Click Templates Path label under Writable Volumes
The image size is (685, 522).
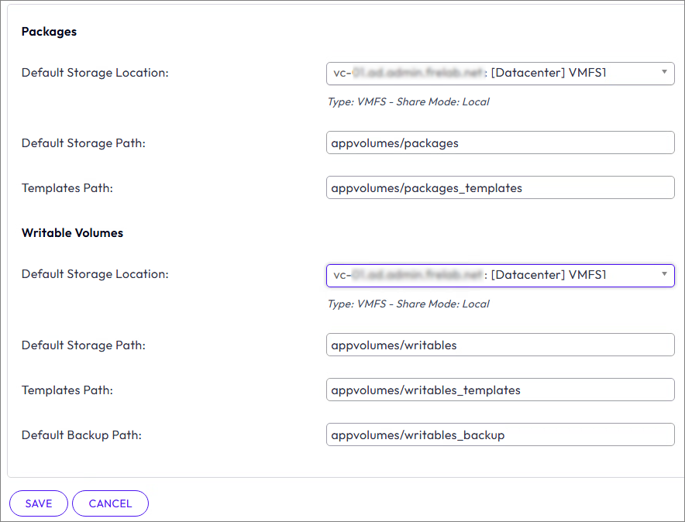[x=67, y=390]
